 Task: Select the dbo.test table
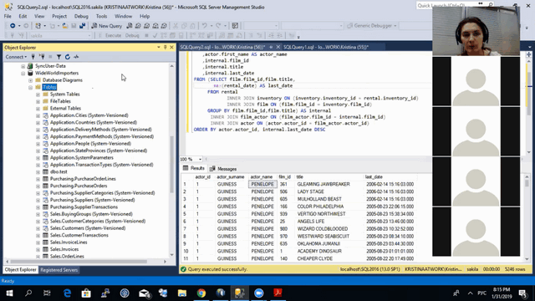coord(59,171)
